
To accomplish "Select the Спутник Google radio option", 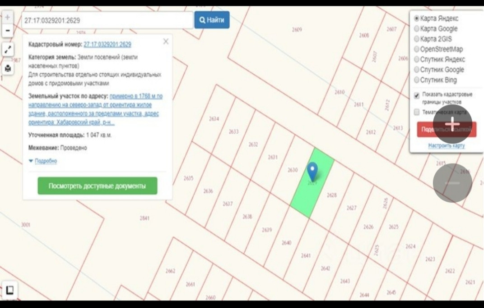I will 416,70.
